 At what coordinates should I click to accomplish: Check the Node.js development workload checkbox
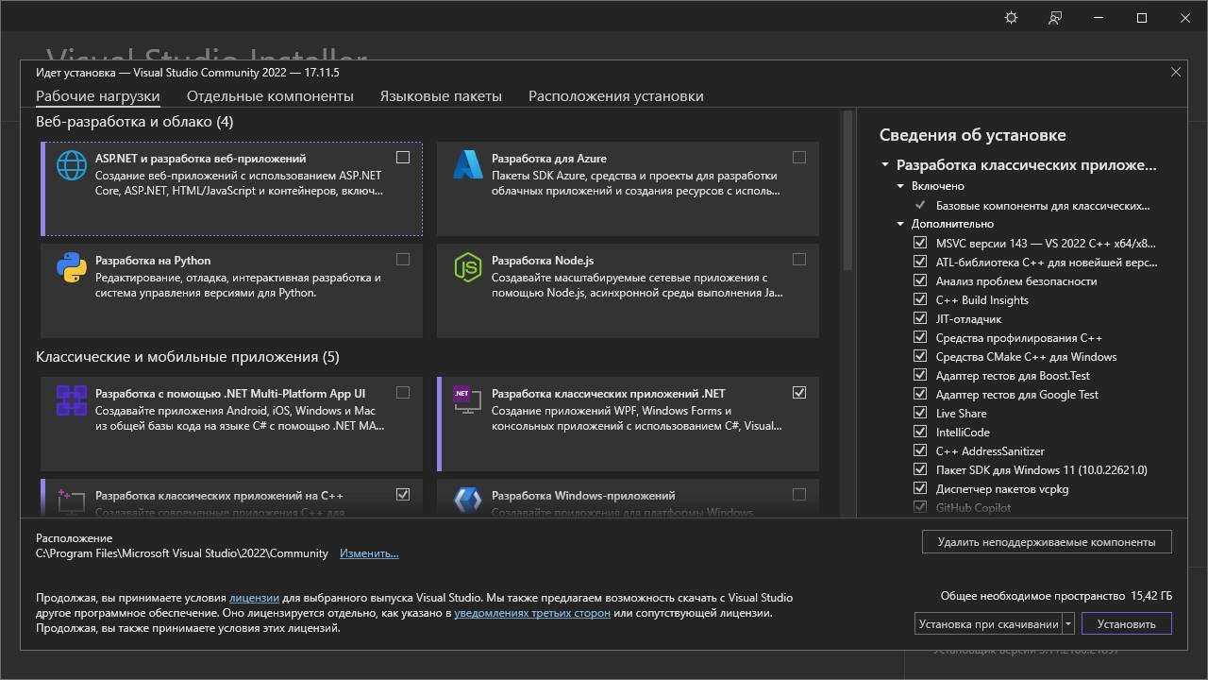coord(799,259)
